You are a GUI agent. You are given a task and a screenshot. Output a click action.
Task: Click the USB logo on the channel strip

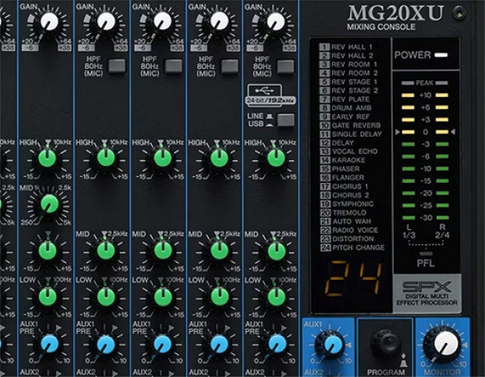click(x=264, y=91)
